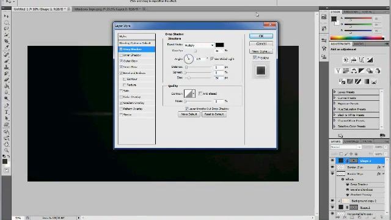The height and width of the screenshot is (220, 391).
Task: Toggle the Preview checkbox
Action: [x=255, y=57]
